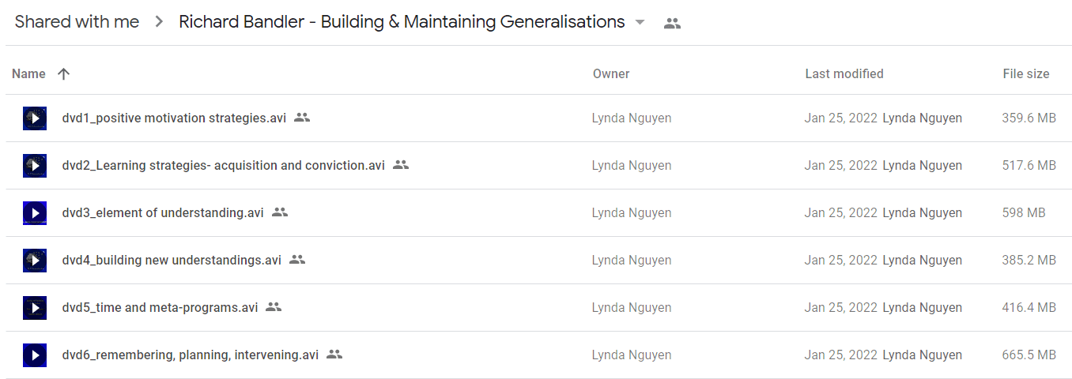Click owner Lynda Nguyen in dvd3 row

click(x=632, y=213)
